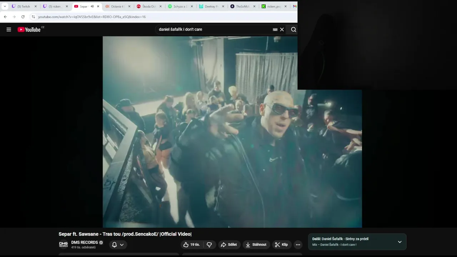Close the Škoda Oct tab
Viewport: 457px width, 257px height.
[x=161, y=6]
